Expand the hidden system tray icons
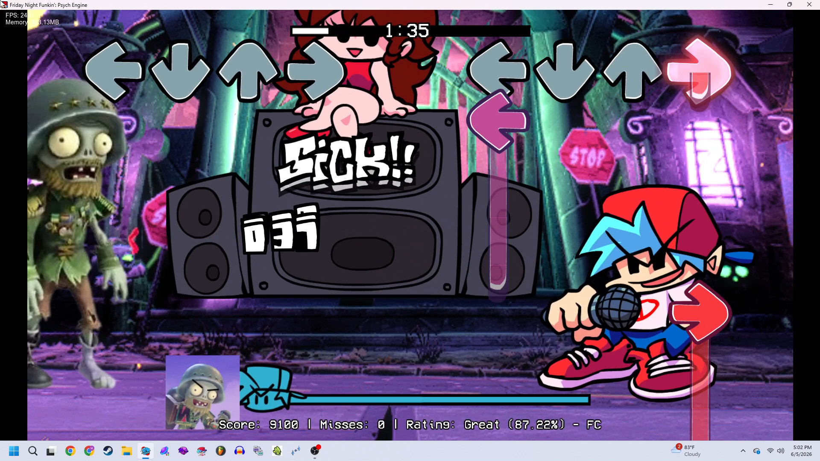The image size is (820, 461). pyautogui.click(x=743, y=451)
